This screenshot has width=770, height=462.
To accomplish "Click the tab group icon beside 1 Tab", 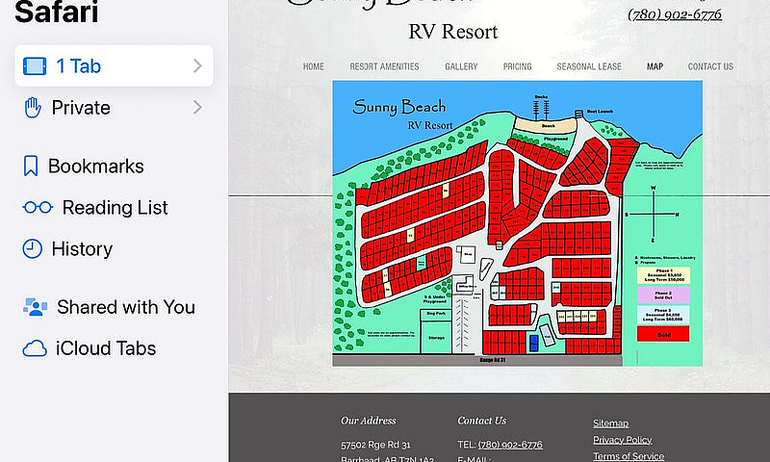I will [35, 65].
